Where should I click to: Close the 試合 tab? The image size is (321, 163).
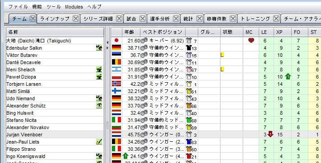(x=143, y=19)
